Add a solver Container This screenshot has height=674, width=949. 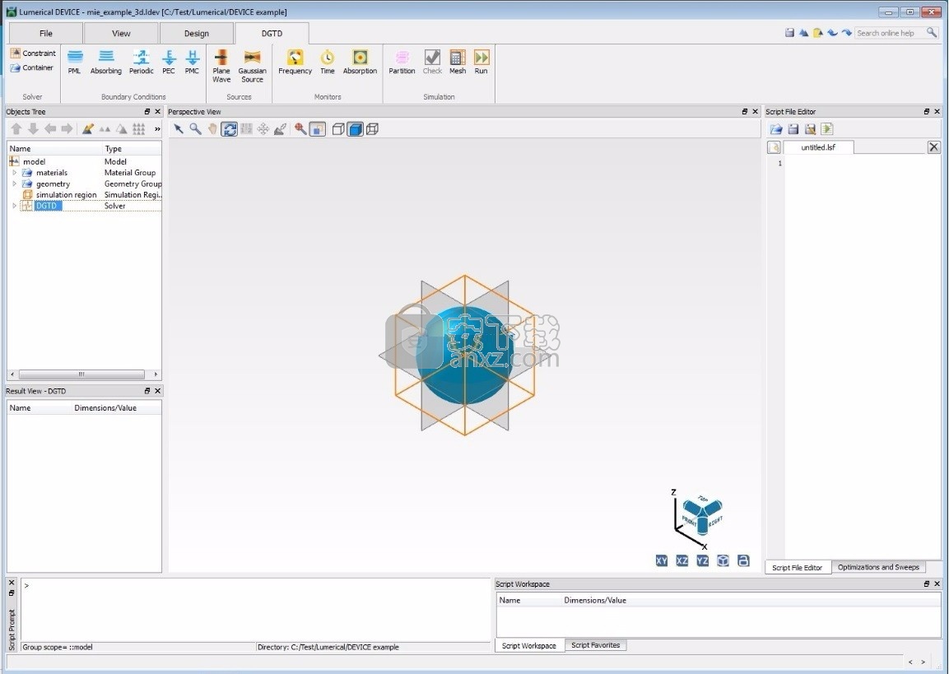point(32,67)
